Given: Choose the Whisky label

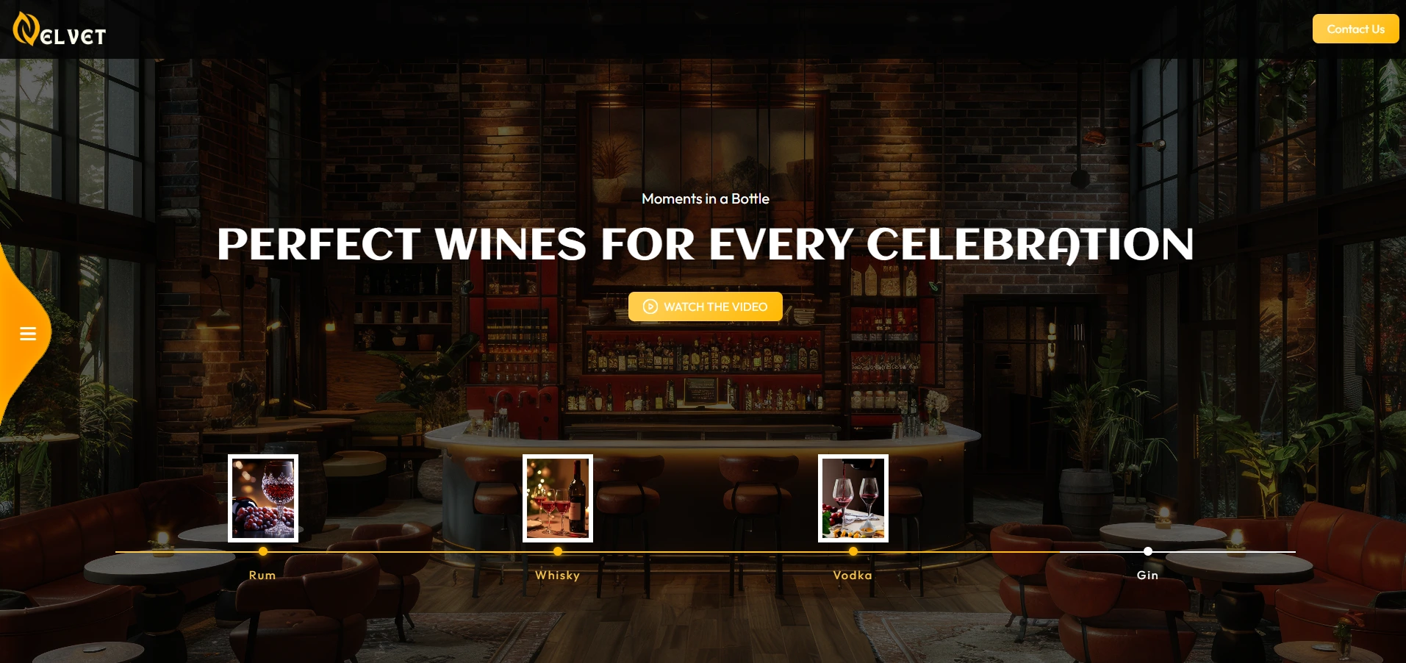Looking at the screenshot, I should (557, 575).
